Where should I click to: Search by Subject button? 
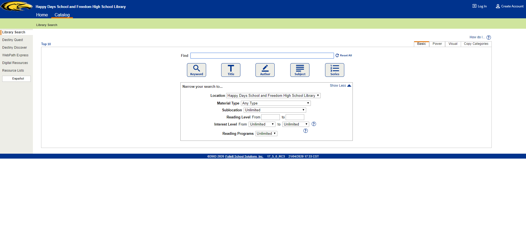(x=300, y=70)
